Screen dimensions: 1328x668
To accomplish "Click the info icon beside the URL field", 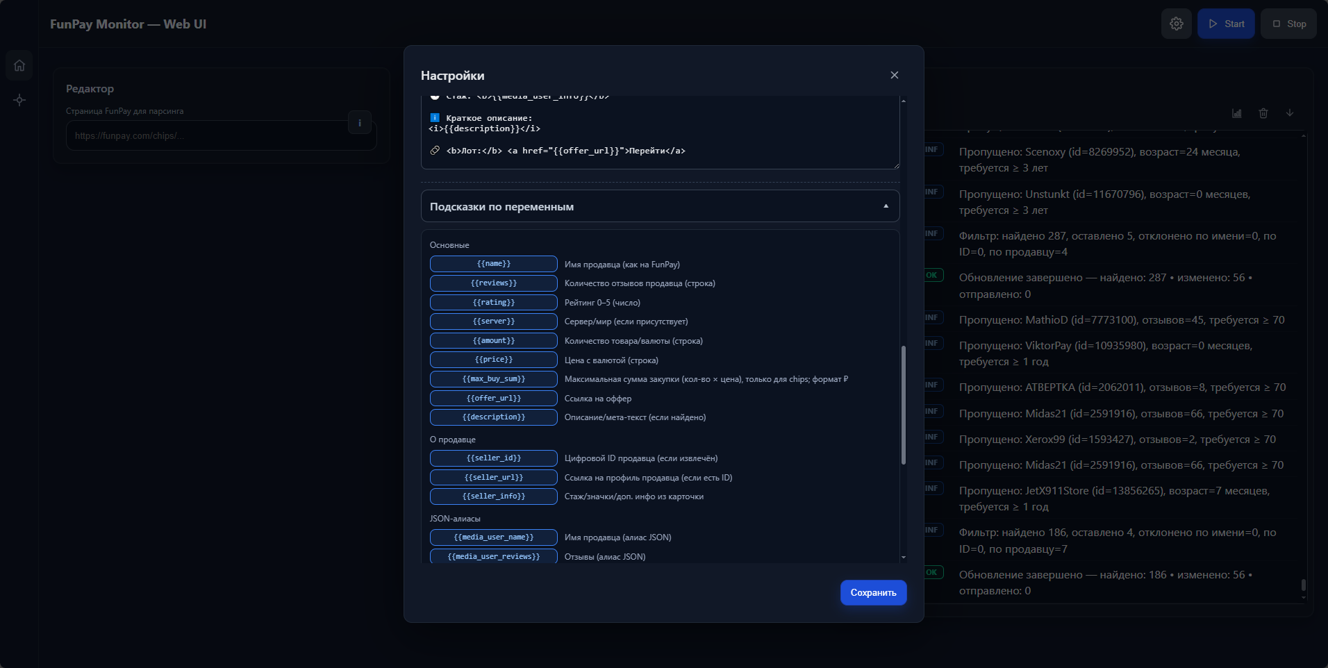I will pyautogui.click(x=359, y=123).
